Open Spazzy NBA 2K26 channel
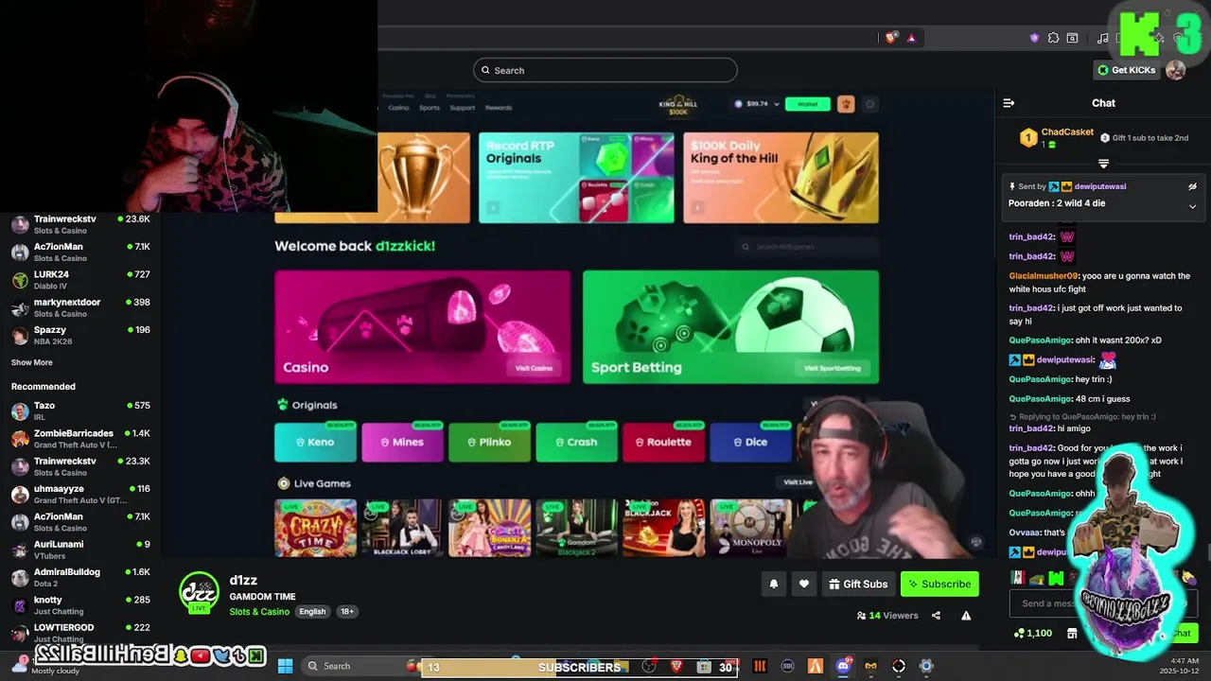This screenshot has width=1211, height=681. (80, 335)
